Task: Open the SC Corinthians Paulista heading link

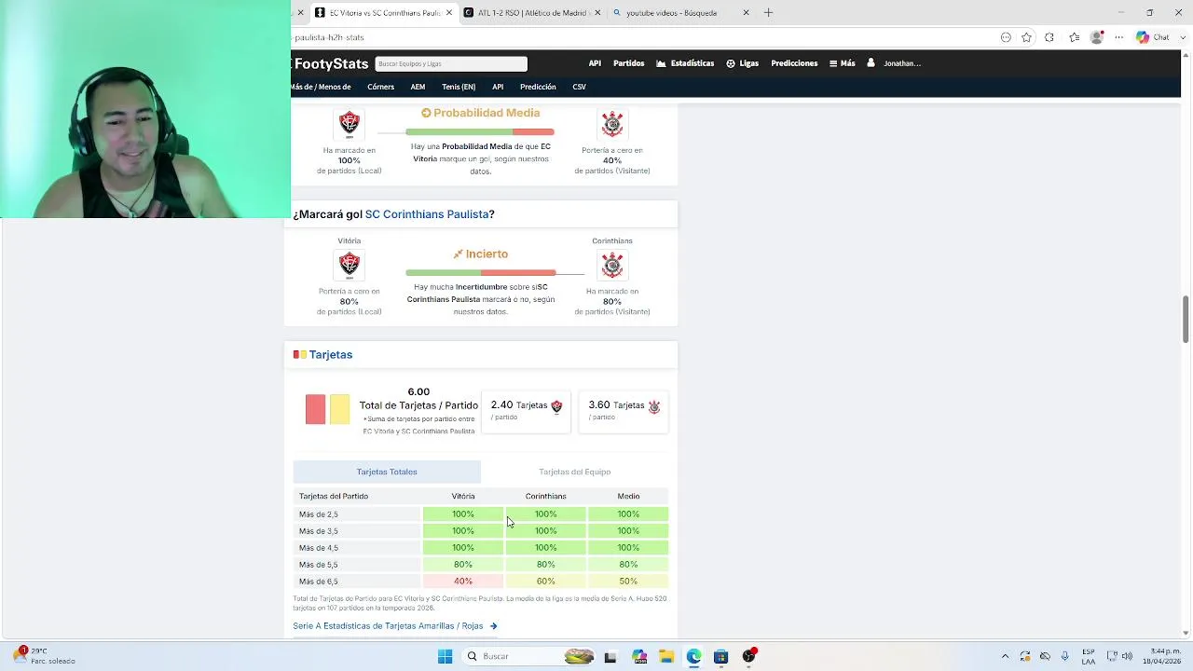Action: pos(427,214)
